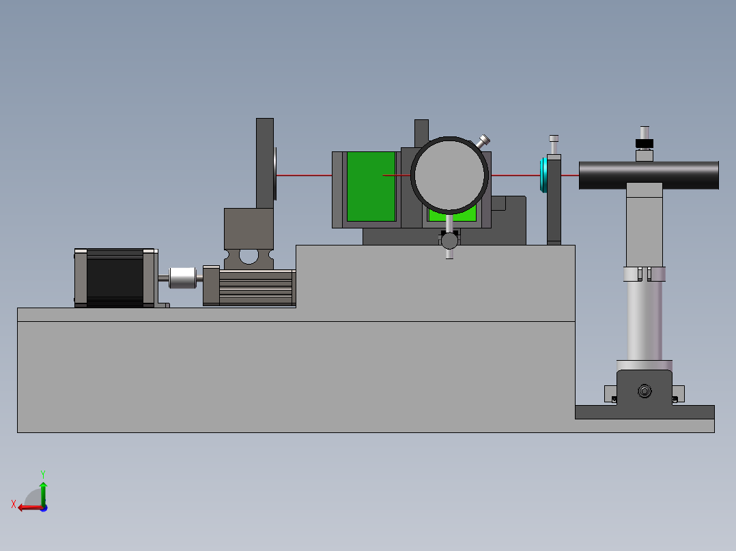Select the black stepper motor body
Screen dimensions: 736x551
[x=115, y=278]
